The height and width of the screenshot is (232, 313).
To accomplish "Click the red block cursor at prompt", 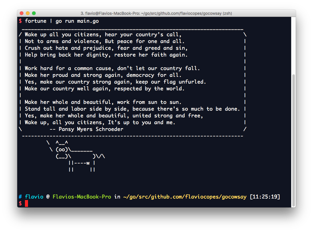I will point(26,203).
